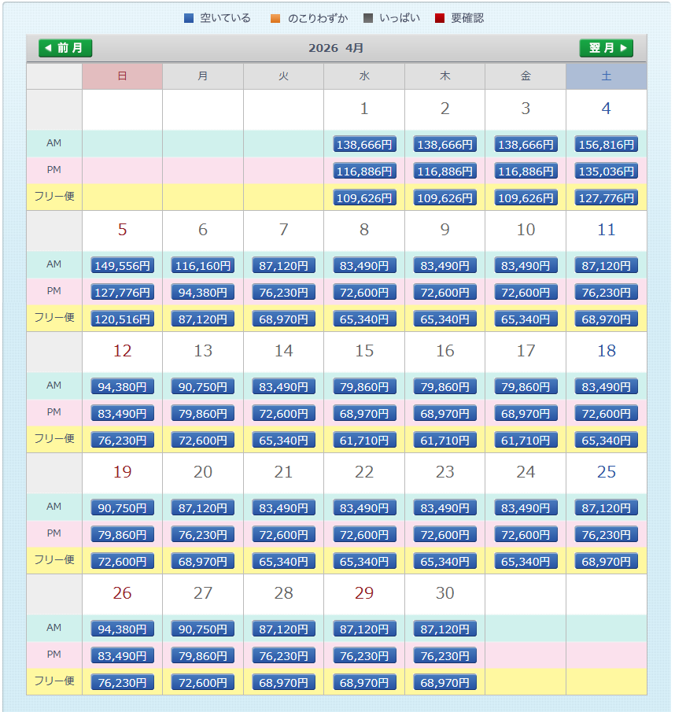675x712 pixels.
Task: Click the orange のこりわずか legend swatch
Action: point(275,18)
